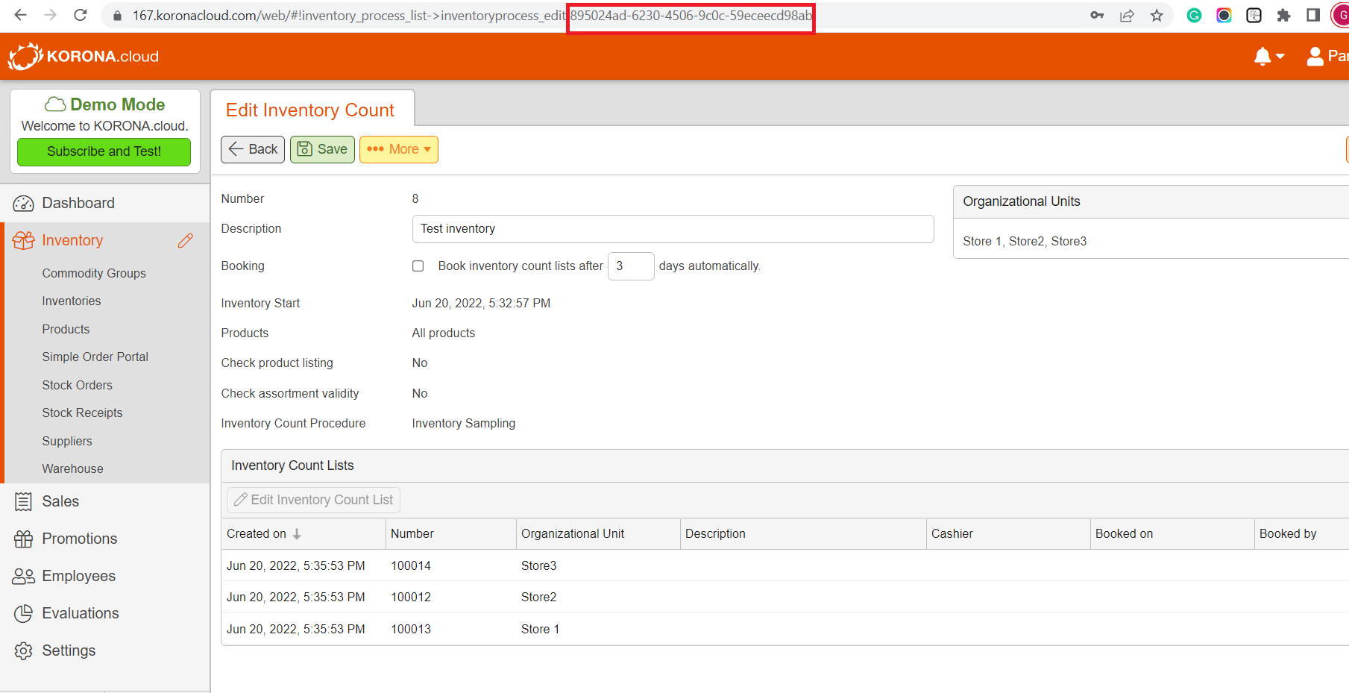The width and height of the screenshot is (1349, 693).
Task: Click the Back button
Action: [253, 149]
